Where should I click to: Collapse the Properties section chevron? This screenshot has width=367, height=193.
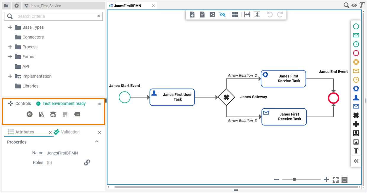pos(97,142)
